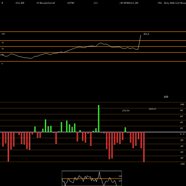Click the RUBYMILLS_BE ticker text

pyautogui.click(x=129, y=3)
